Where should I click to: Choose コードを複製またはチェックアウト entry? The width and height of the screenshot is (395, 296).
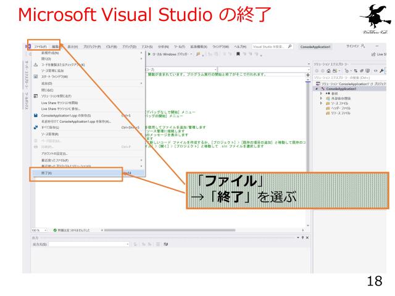point(88,65)
